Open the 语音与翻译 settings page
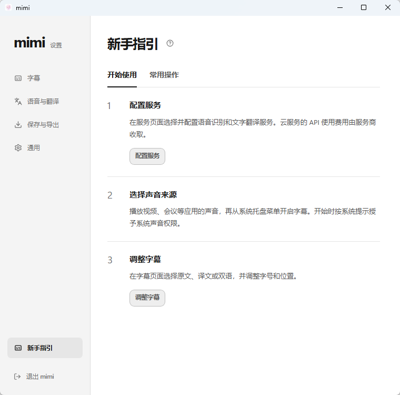 click(x=45, y=101)
